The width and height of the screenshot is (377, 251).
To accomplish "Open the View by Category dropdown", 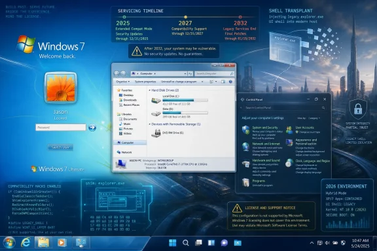I will tap(314, 118).
